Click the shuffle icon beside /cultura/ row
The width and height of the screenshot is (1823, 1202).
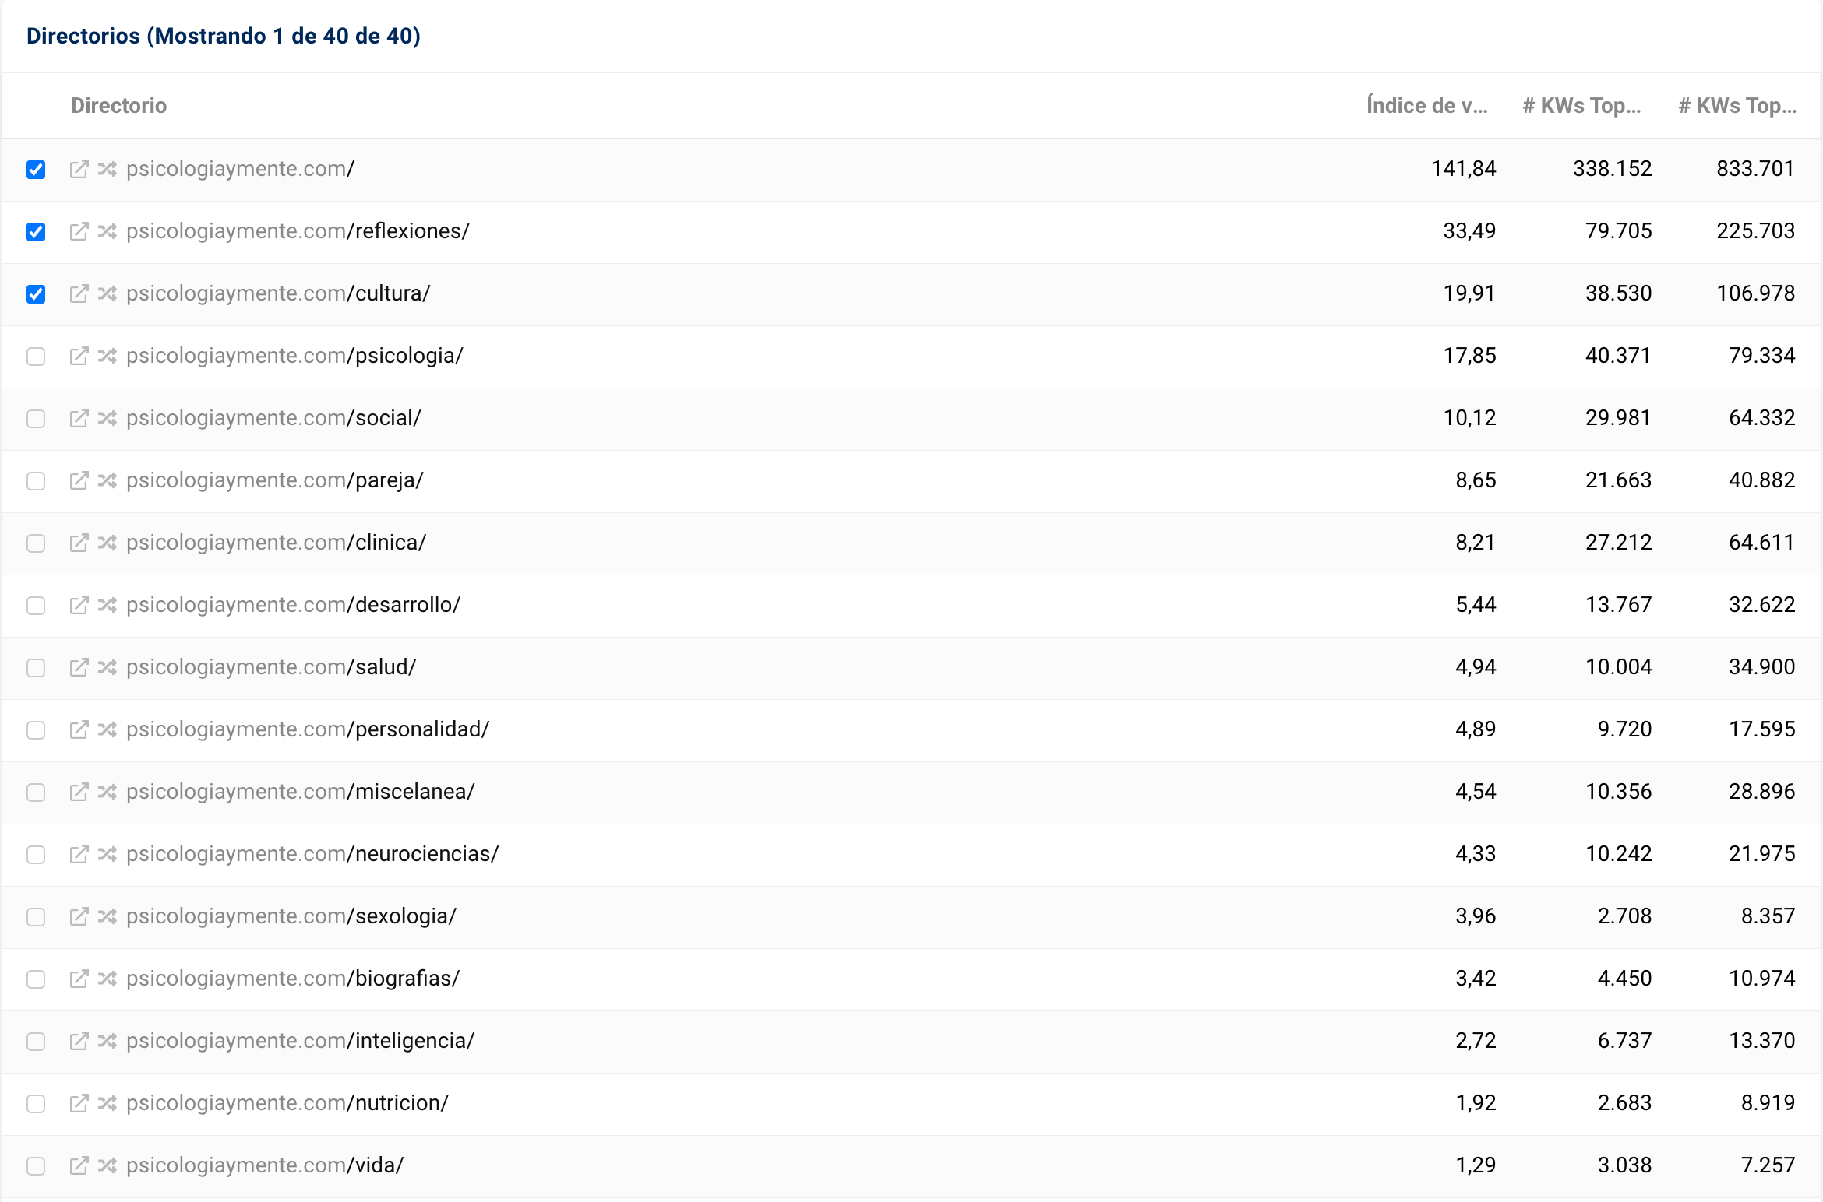[108, 294]
